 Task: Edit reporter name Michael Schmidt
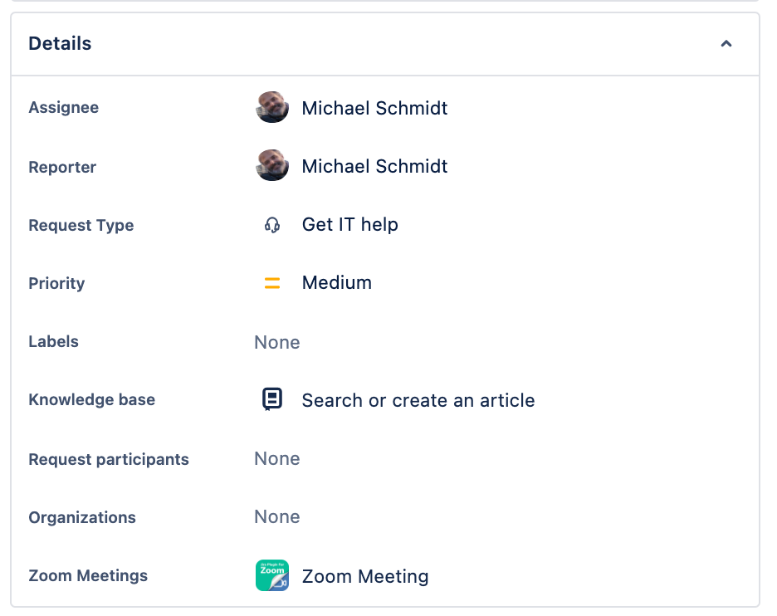(374, 167)
